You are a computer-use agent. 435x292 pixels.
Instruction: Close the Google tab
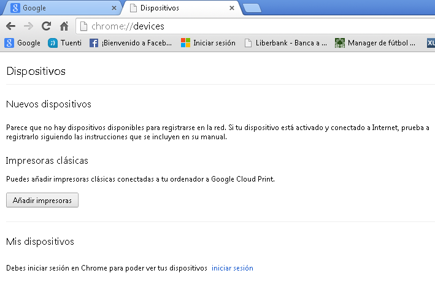pos(114,9)
